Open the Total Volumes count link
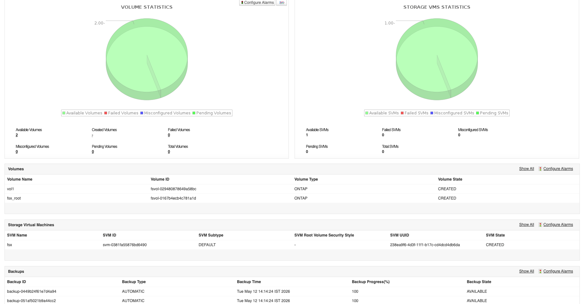584x304 pixels. tap(169, 152)
